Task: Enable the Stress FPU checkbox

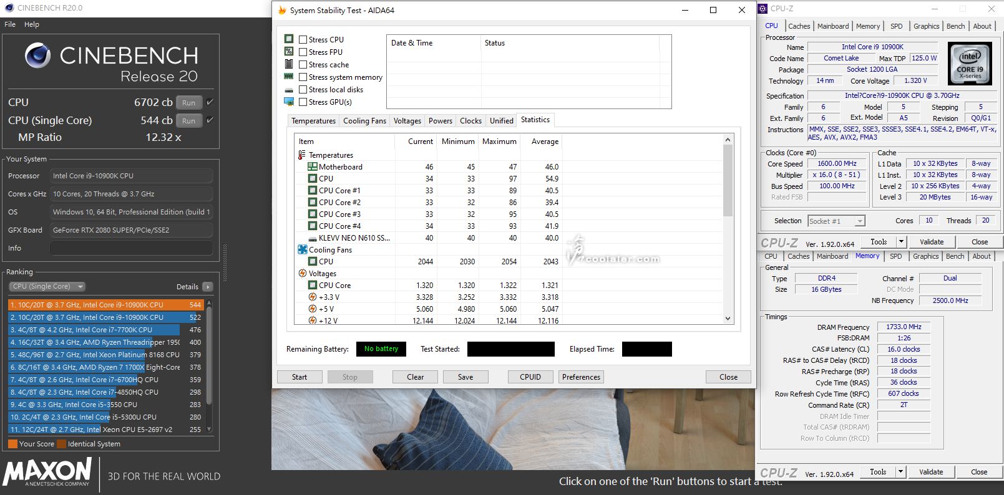Action: [x=303, y=52]
